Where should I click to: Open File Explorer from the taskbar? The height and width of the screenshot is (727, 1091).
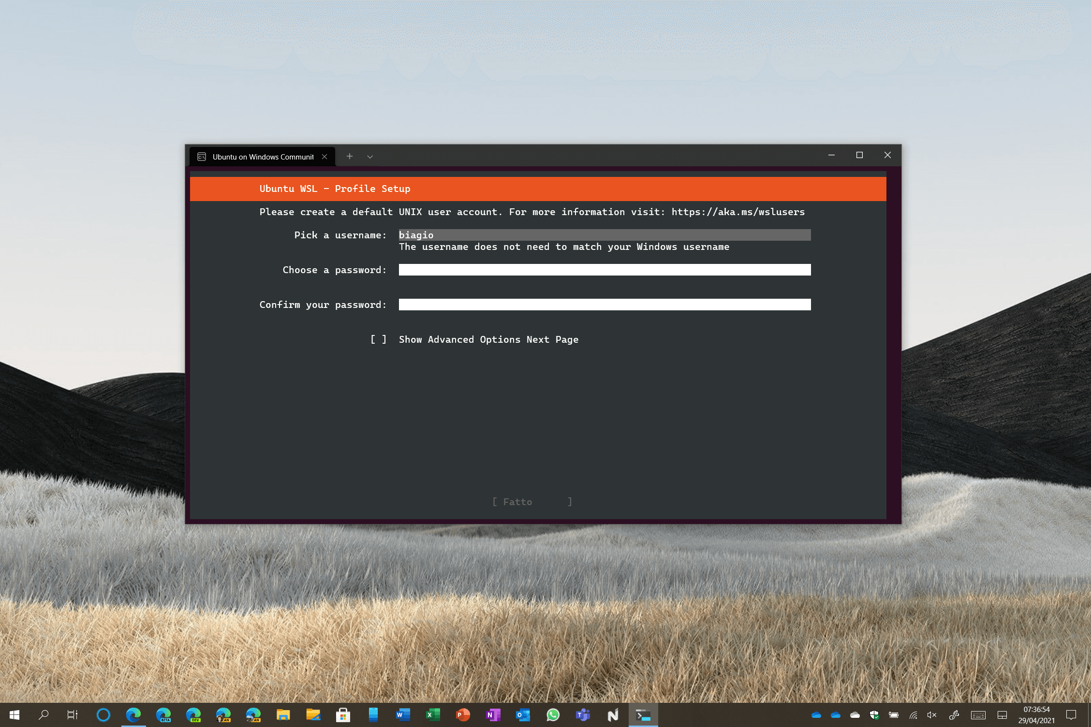coord(283,715)
